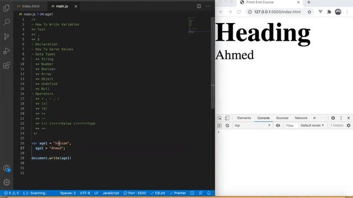Open Run and Debug view
353x198 pixels.
coord(7,51)
